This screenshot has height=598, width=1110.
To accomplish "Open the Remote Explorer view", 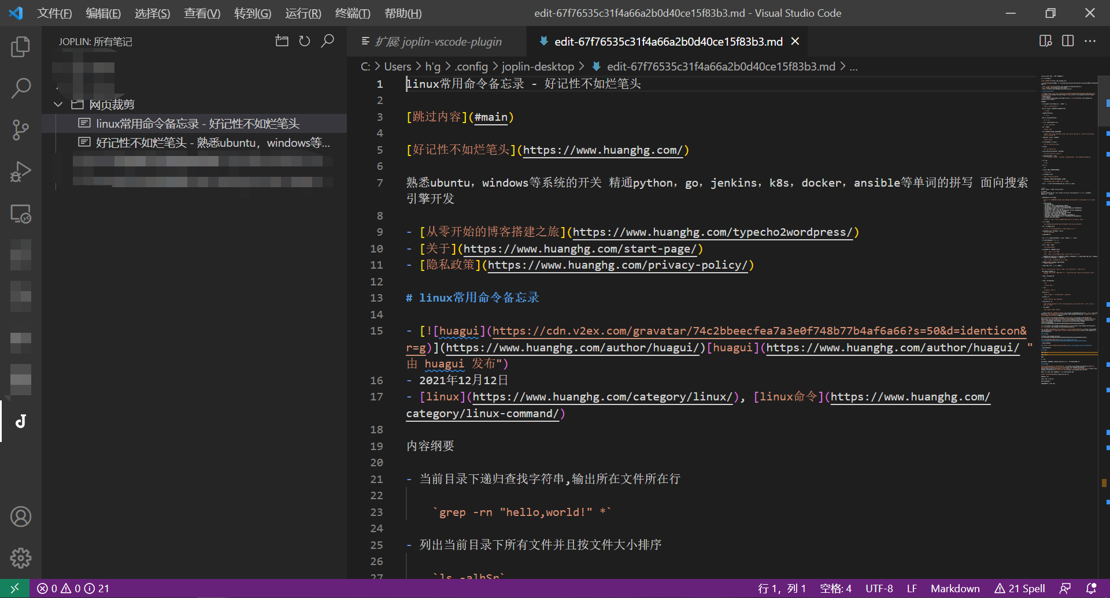I will [x=21, y=214].
